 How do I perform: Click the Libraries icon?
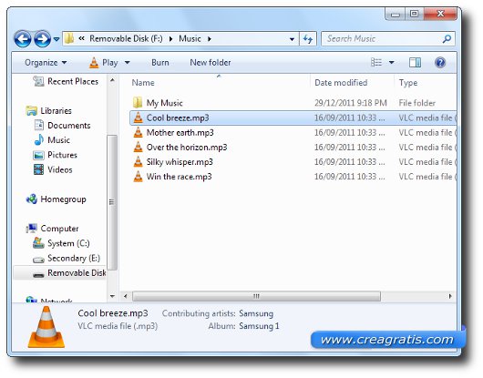(x=32, y=111)
